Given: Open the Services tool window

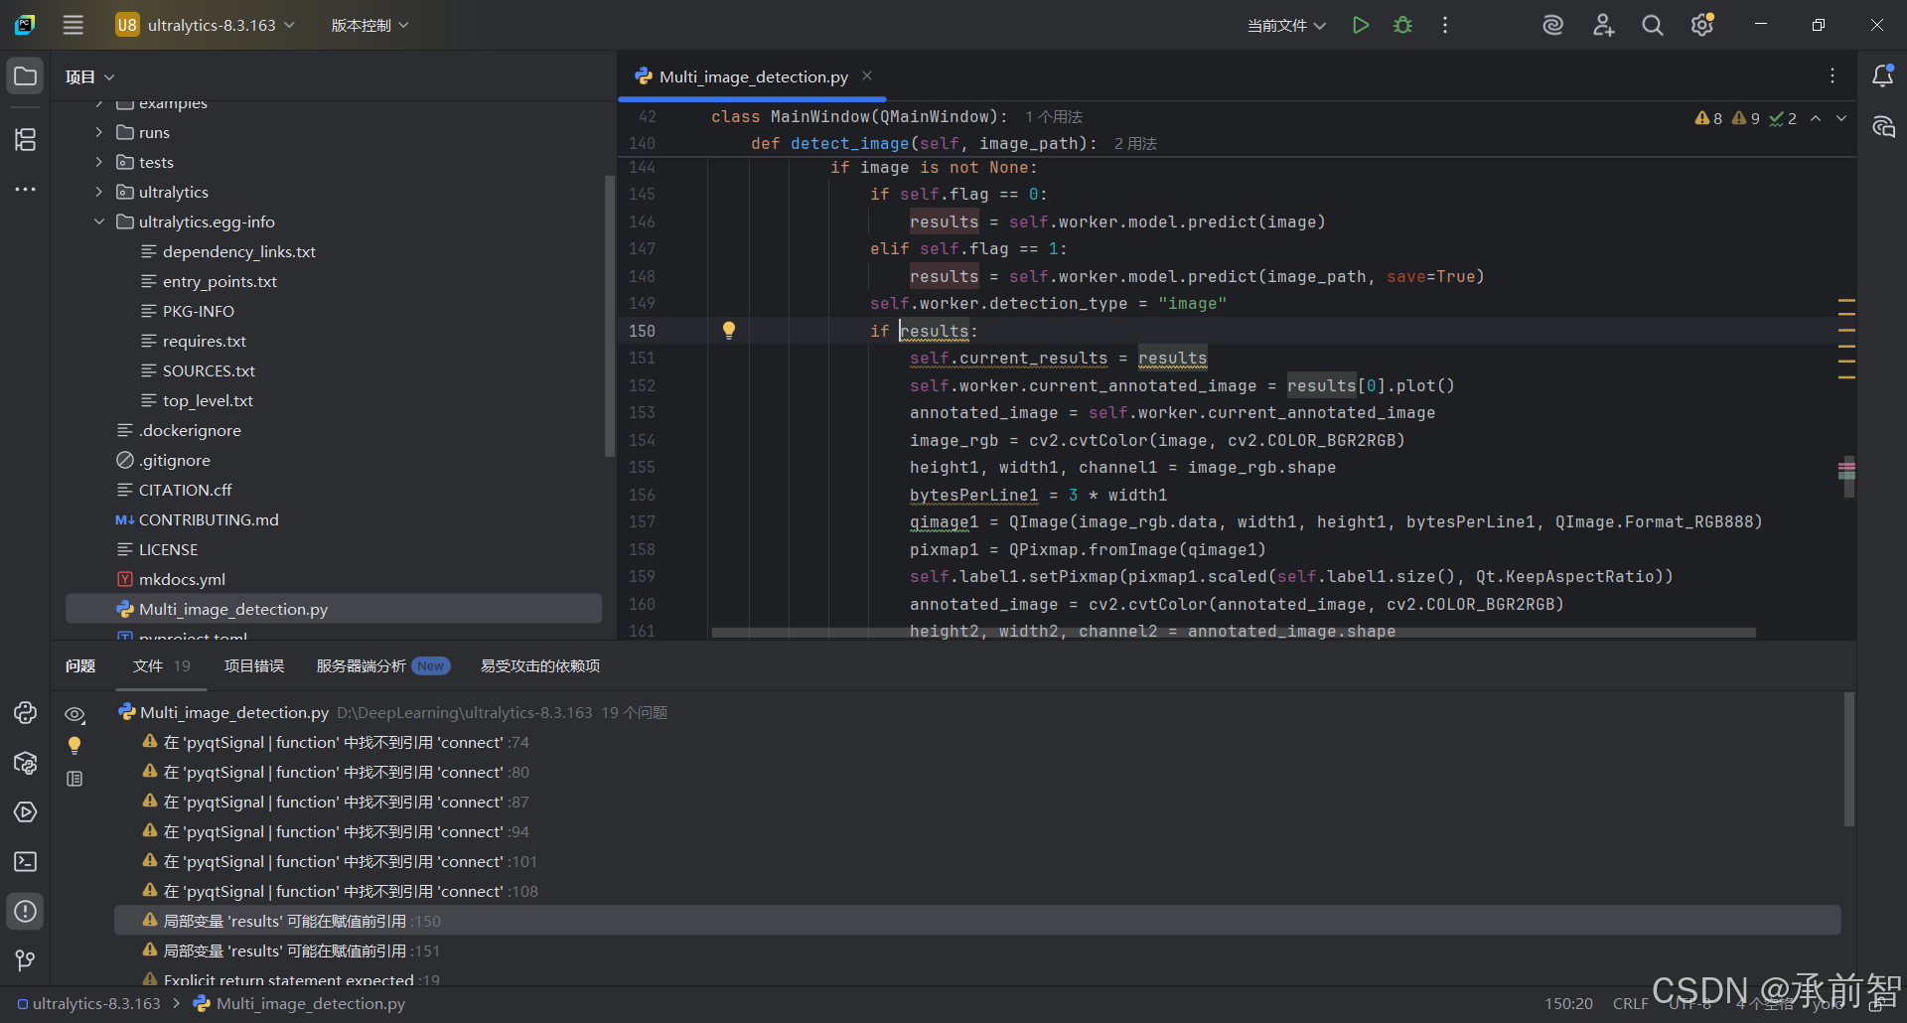Looking at the screenshot, I should click(26, 811).
